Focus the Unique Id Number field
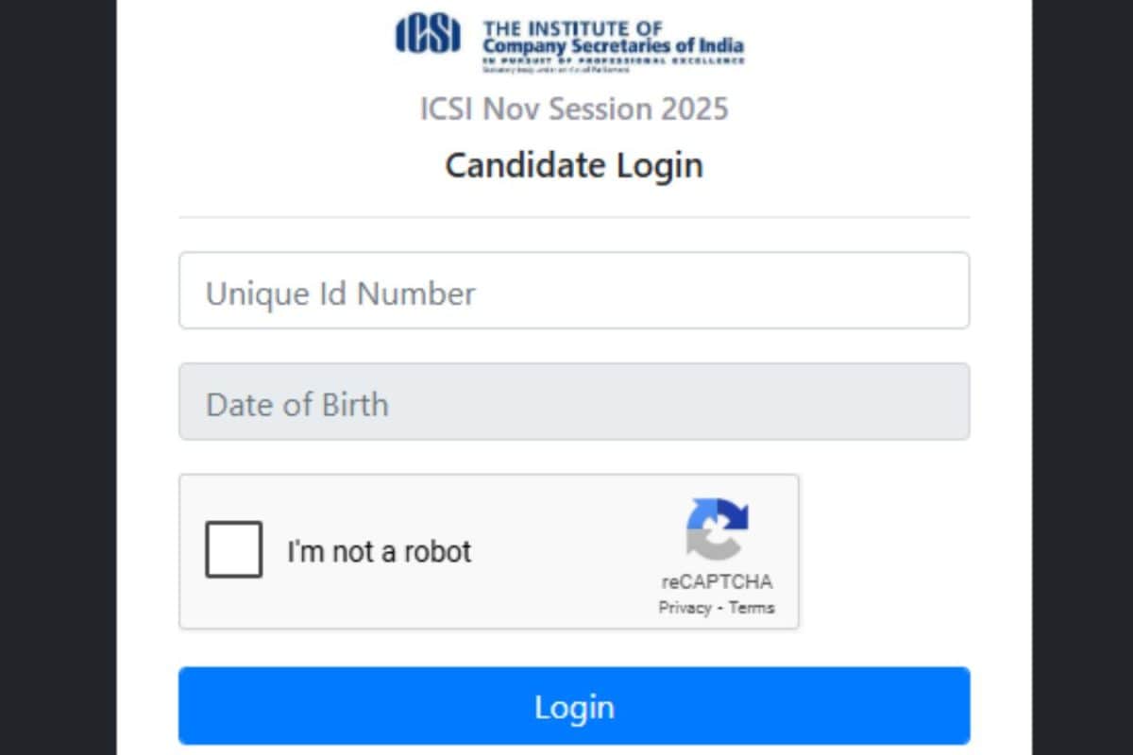Screen dimensions: 1133x755 click(573, 291)
